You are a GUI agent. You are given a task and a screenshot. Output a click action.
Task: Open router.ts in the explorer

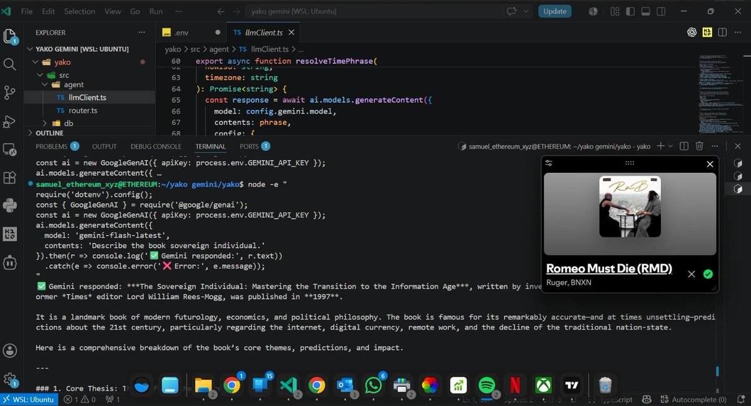(83, 111)
